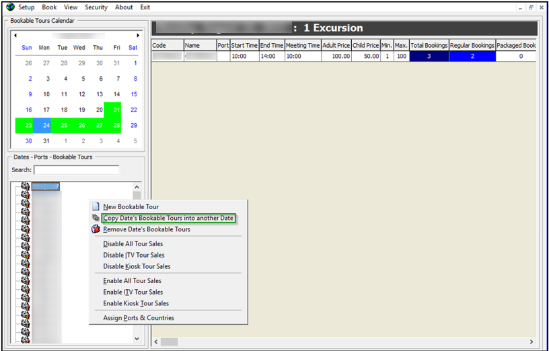
Task: Click the Packaged Bookings cell showing 0
Action: click(x=516, y=56)
